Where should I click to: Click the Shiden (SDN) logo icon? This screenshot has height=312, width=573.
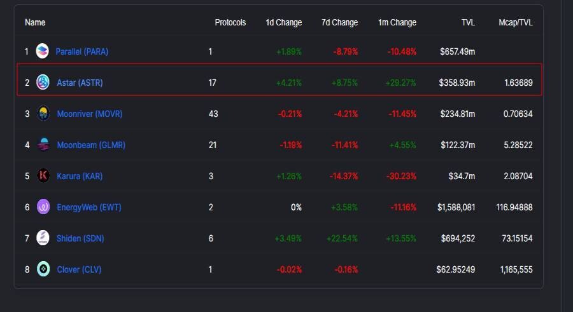pyautogui.click(x=43, y=238)
